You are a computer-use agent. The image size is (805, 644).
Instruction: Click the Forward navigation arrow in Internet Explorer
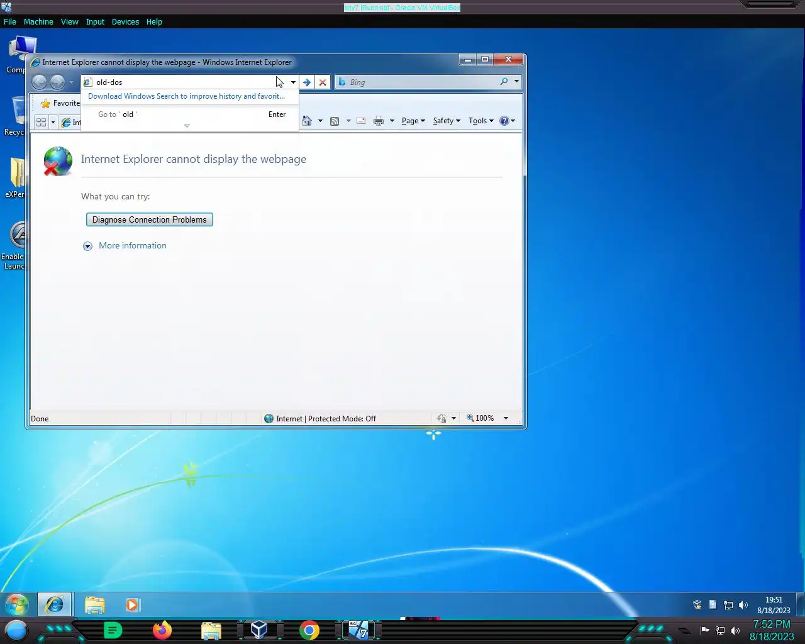pos(57,82)
